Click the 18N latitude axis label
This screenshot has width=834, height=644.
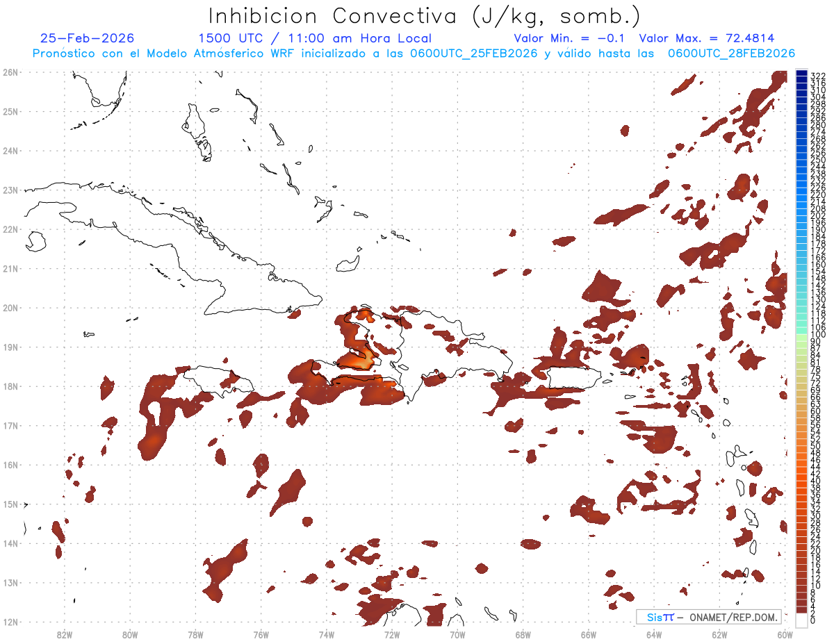click(x=10, y=386)
